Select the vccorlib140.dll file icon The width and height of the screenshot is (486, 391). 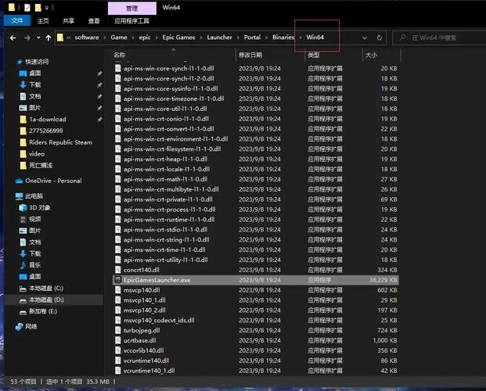click(117, 350)
